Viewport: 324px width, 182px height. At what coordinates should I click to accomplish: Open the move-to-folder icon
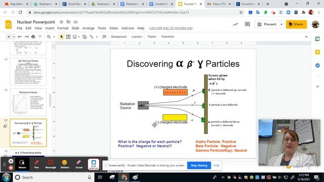pos(68,22)
